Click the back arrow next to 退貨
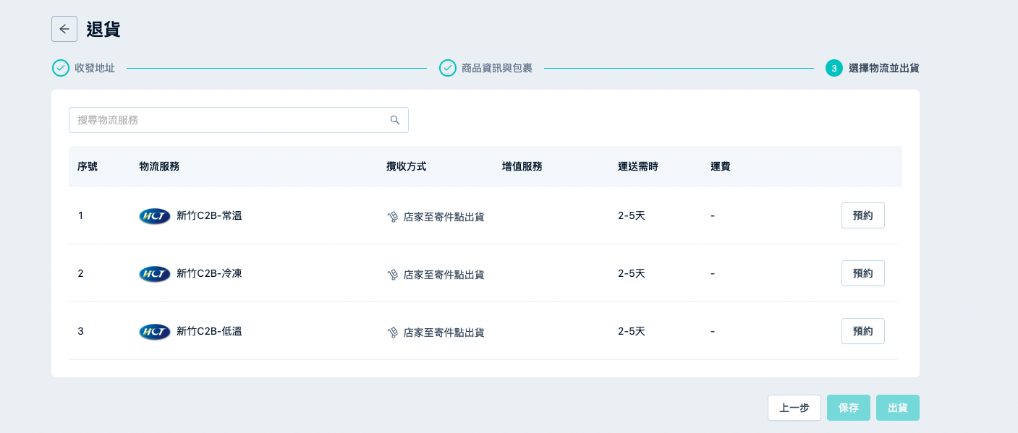The width and height of the screenshot is (1018, 433). (x=64, y=29)
